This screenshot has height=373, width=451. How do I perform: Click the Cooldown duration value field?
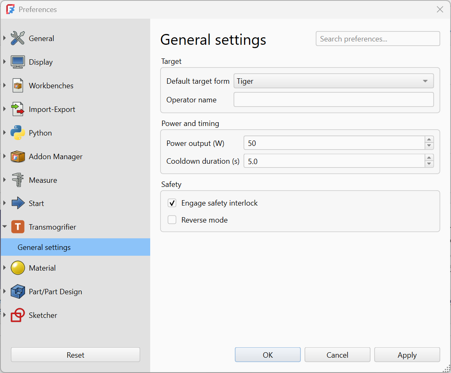click(x=334, y=161)
